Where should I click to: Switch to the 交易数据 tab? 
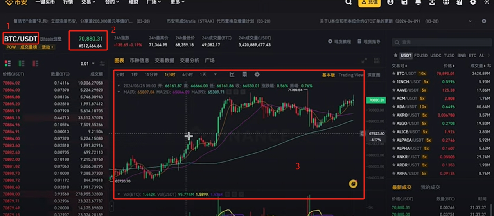tap(164, 60)
